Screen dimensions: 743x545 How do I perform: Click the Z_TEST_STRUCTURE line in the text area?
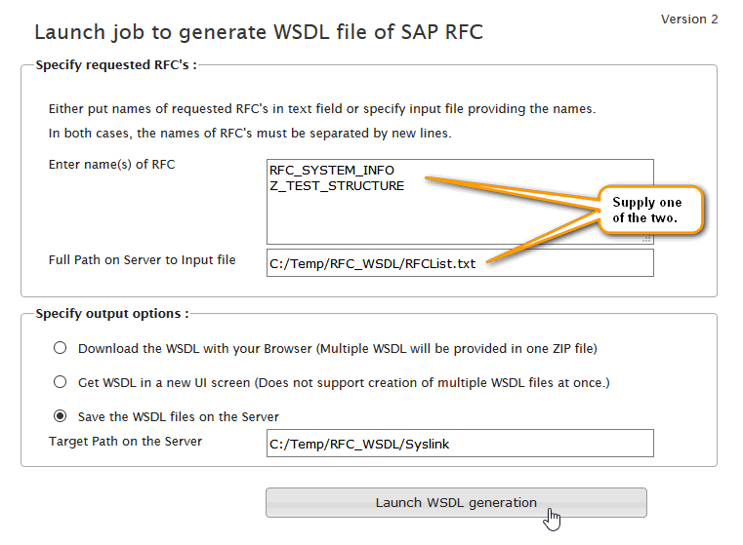(337, 185)
